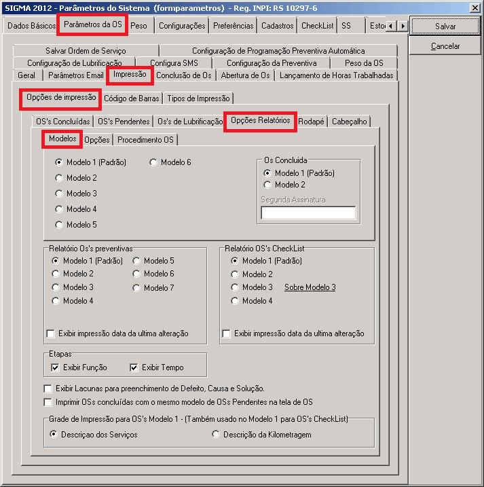484x487 pixels.
Task: Uncheck Exibir Tempo under Etapas
Action: pyautogui.click(x=157, y=367)
